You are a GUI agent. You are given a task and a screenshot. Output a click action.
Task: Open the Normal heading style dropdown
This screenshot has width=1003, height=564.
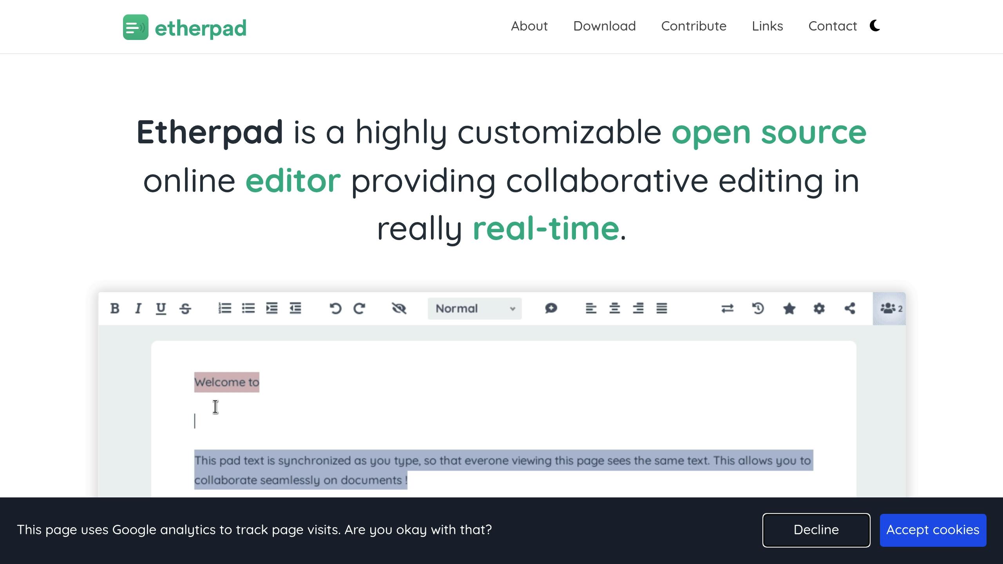click(474, 309)
